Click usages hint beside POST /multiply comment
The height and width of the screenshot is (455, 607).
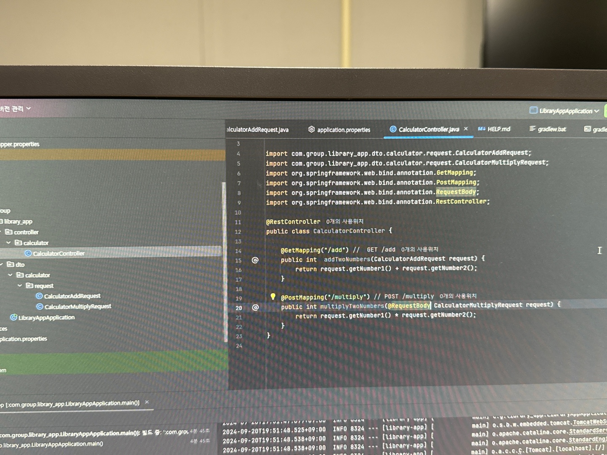[x=458, y=296]
